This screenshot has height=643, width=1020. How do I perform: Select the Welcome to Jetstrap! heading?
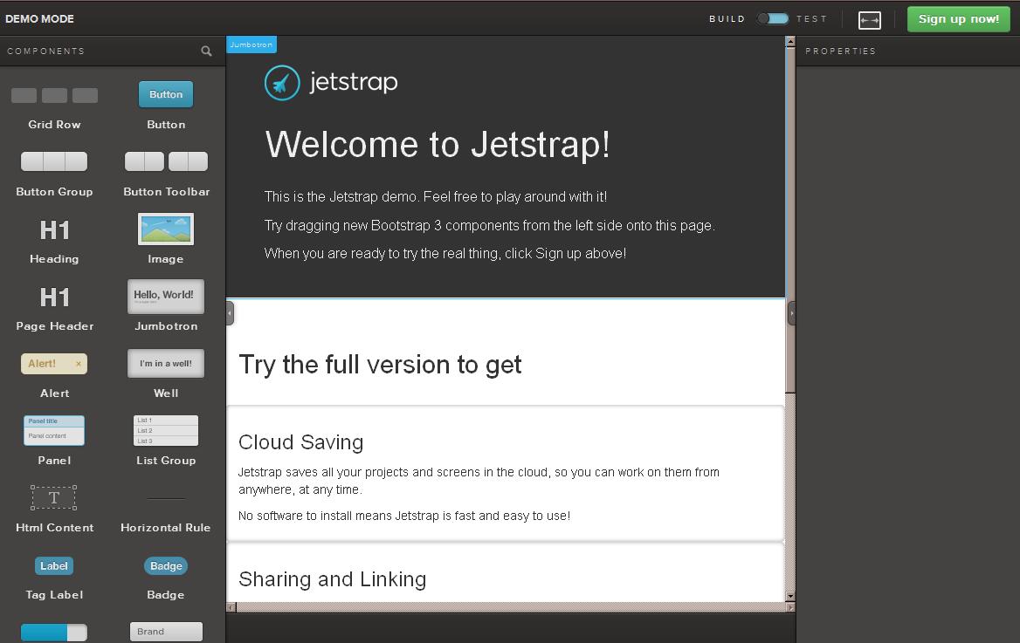438,144
